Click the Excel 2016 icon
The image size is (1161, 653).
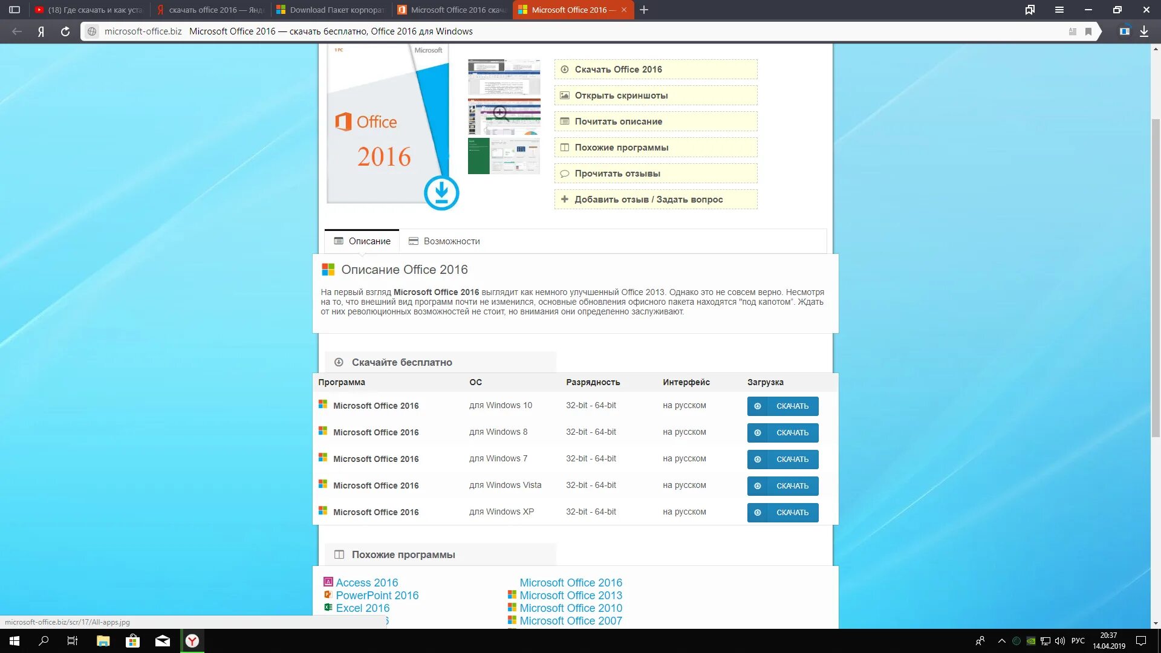tap(328, 608)
